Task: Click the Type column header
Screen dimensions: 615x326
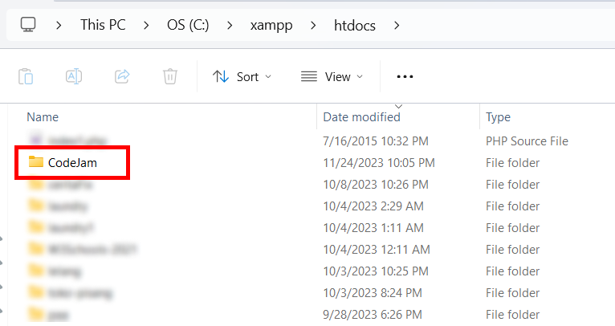Action: 498,117
